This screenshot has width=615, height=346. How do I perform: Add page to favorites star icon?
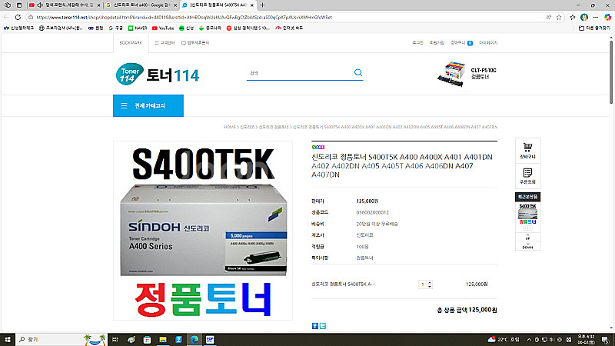pyautogui.click(x=559, y=17)
